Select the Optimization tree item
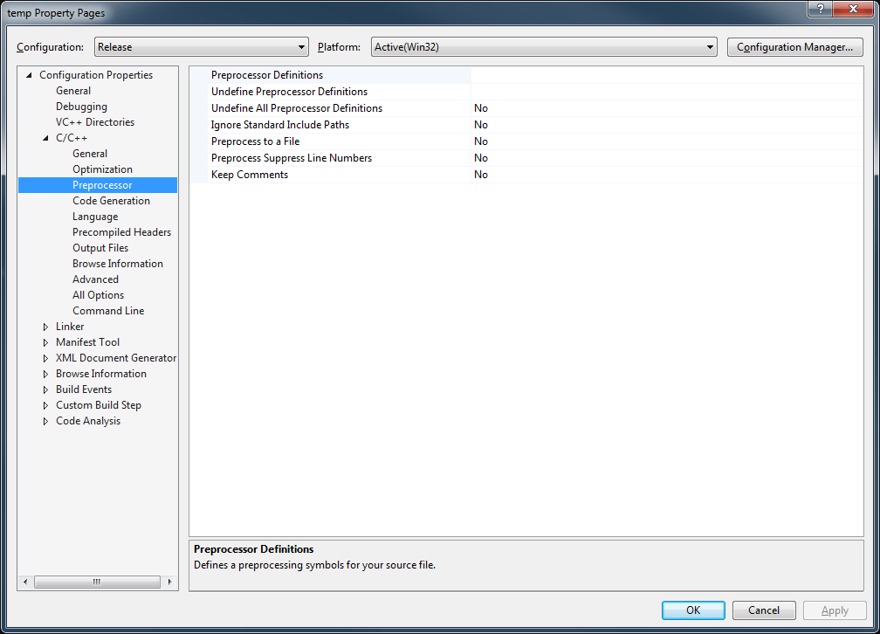 point(102,169)
